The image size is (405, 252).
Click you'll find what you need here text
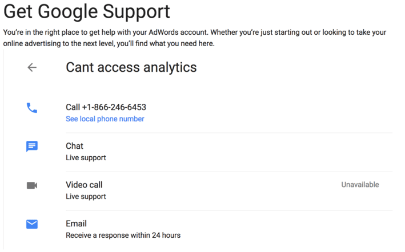point(171,44)
